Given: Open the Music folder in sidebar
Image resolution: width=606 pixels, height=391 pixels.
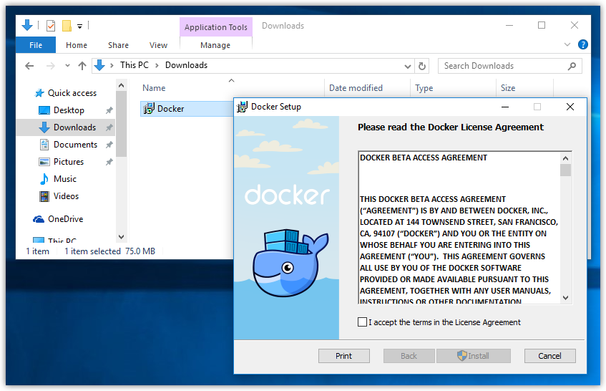Looking at the screenshot, I should 65,179.
